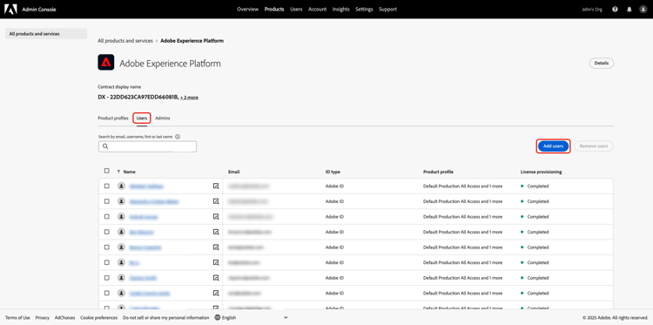Image resolution: width=653 pixels, height=325 pixels.
Task: Follow the All products and services breadcrumb
Action: 125,41
